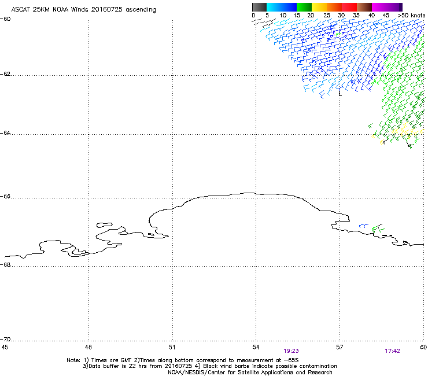The width and height of the screenshot is (428, 376).
Task: Click the note about 22 hr data buffer
Action: coord(209,366)
